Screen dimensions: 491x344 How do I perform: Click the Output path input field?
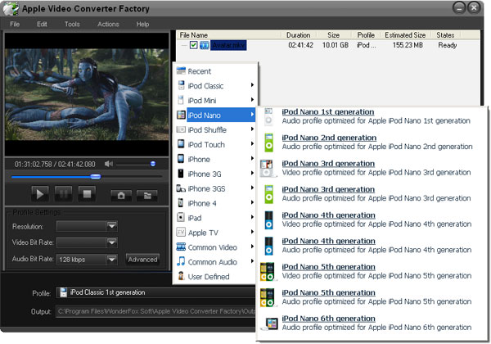(156, 311)
